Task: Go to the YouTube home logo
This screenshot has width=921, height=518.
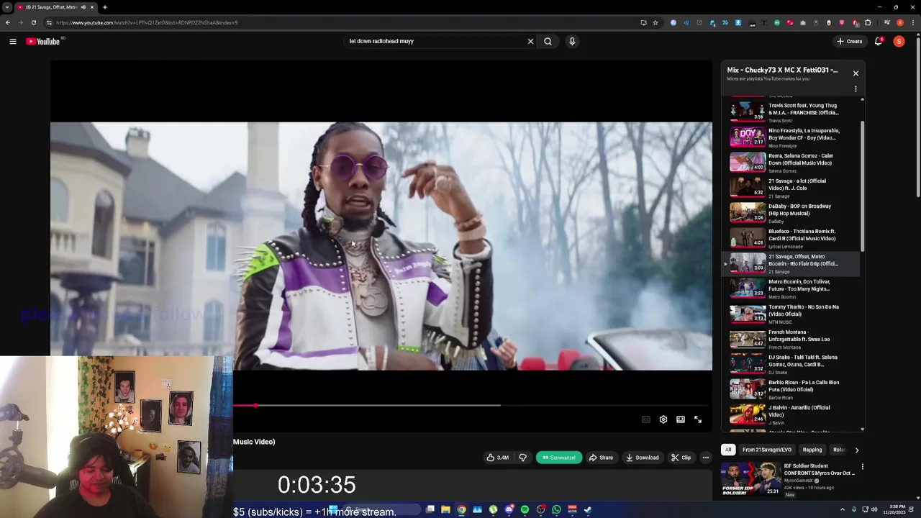Action: point(43,41)
